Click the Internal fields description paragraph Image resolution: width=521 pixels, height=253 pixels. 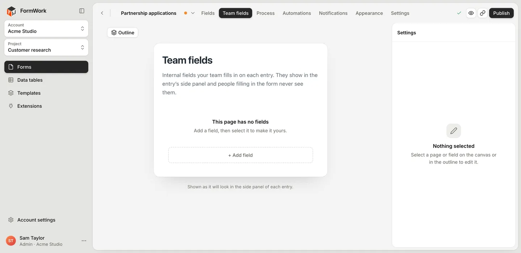click(240, 84)
